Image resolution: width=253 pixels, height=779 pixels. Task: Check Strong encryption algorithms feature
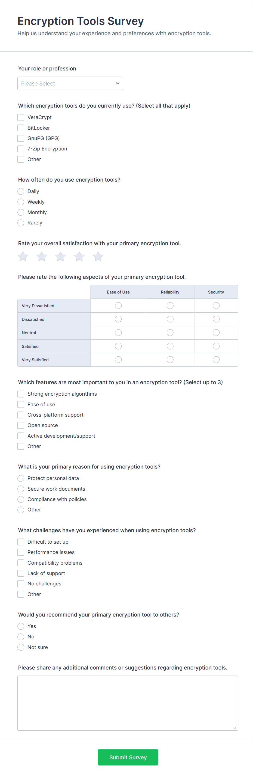coord(20,394)
